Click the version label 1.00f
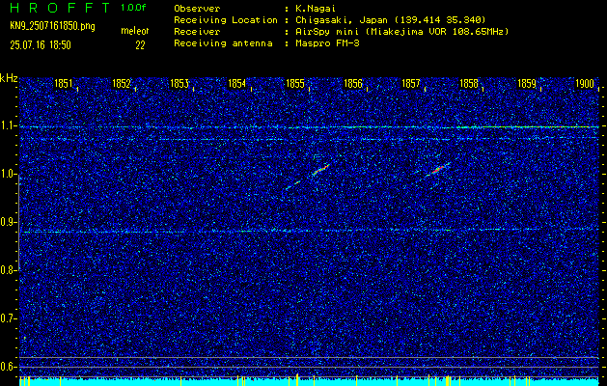607x386 pixels. point(133,8)
